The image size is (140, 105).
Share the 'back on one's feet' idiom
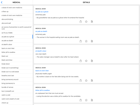tap(81, 80)
